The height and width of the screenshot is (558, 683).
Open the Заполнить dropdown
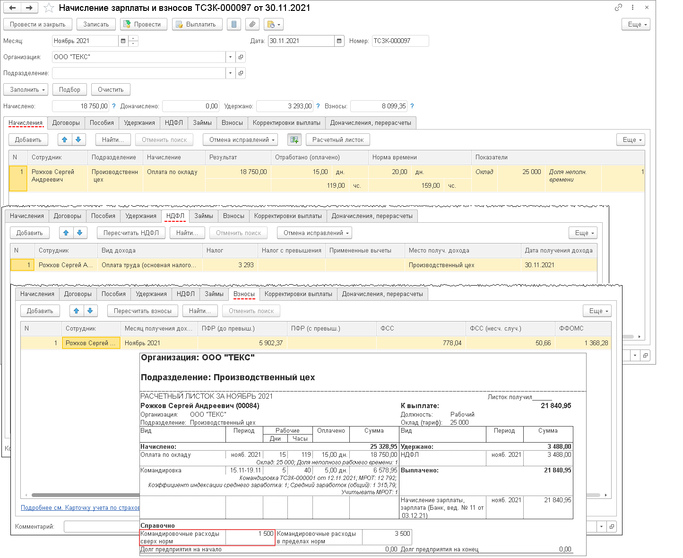tap(26, 89)
